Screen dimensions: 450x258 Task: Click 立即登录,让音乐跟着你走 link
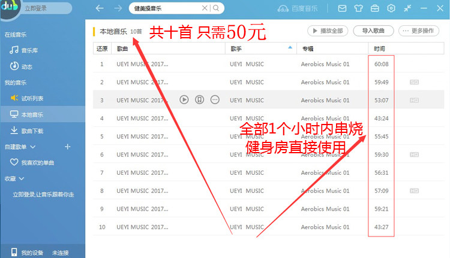pyautogui.click(x=43, y=195)
